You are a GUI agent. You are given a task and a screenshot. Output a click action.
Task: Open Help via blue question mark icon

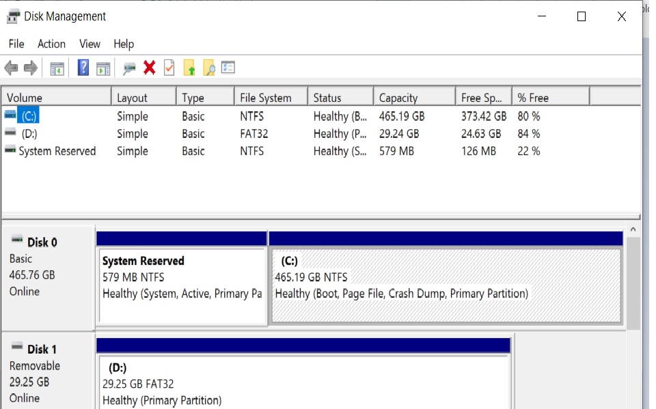tap(83, 68)
